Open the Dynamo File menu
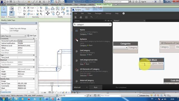The width and height of the screenshot is (179, 101). (76, 13)
